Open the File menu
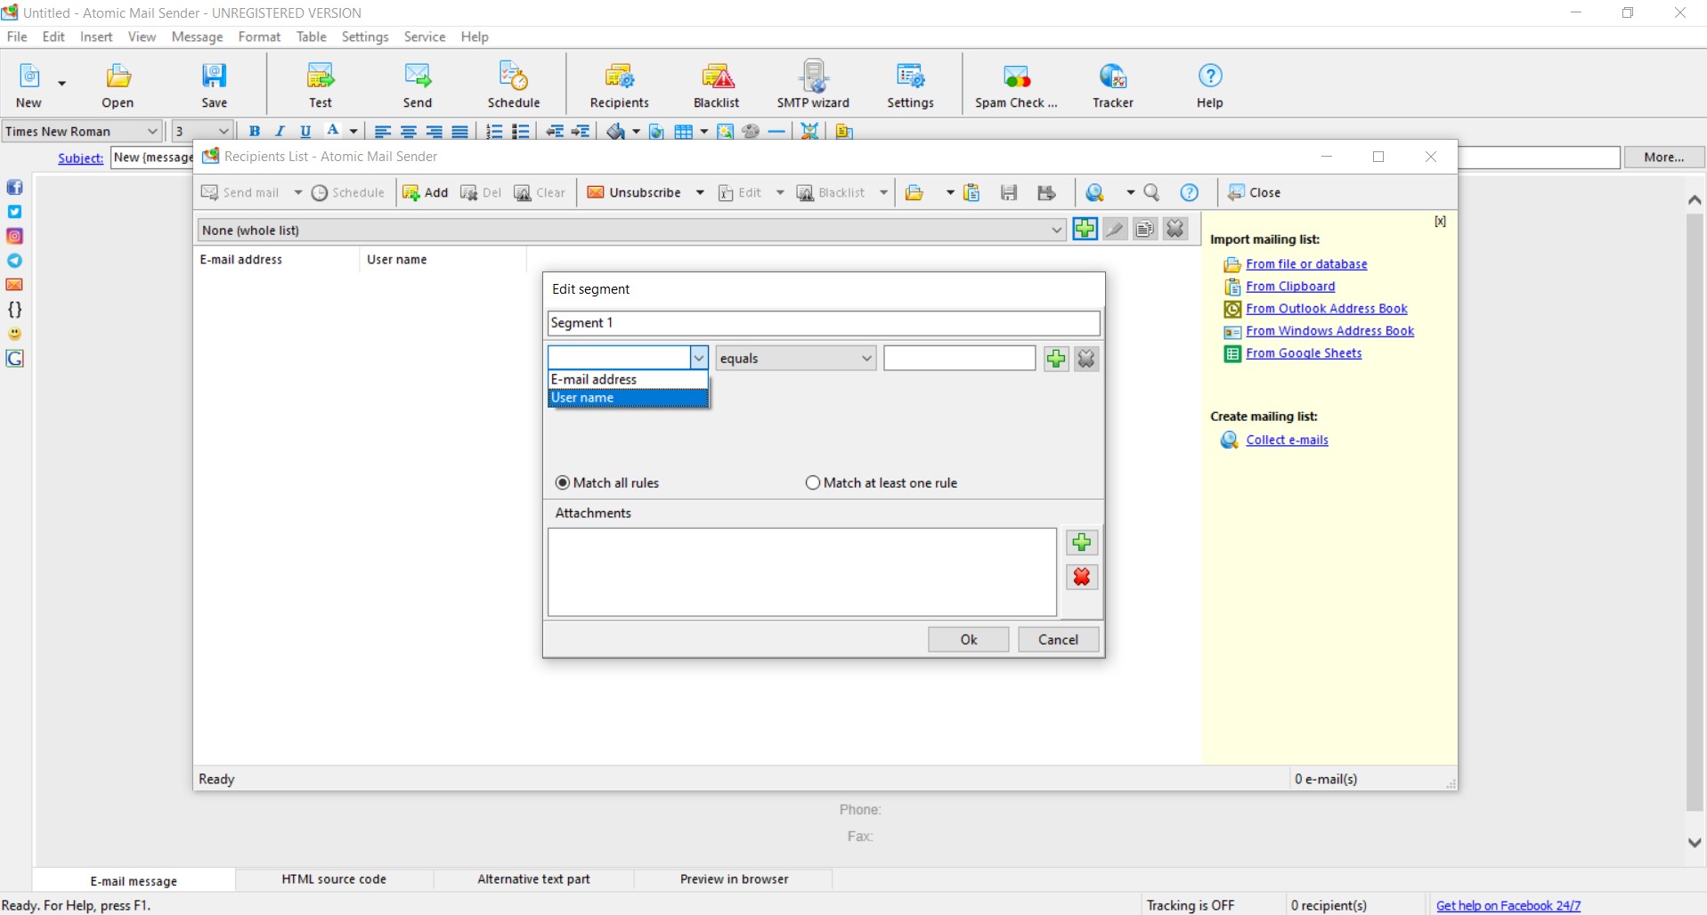 17,36
